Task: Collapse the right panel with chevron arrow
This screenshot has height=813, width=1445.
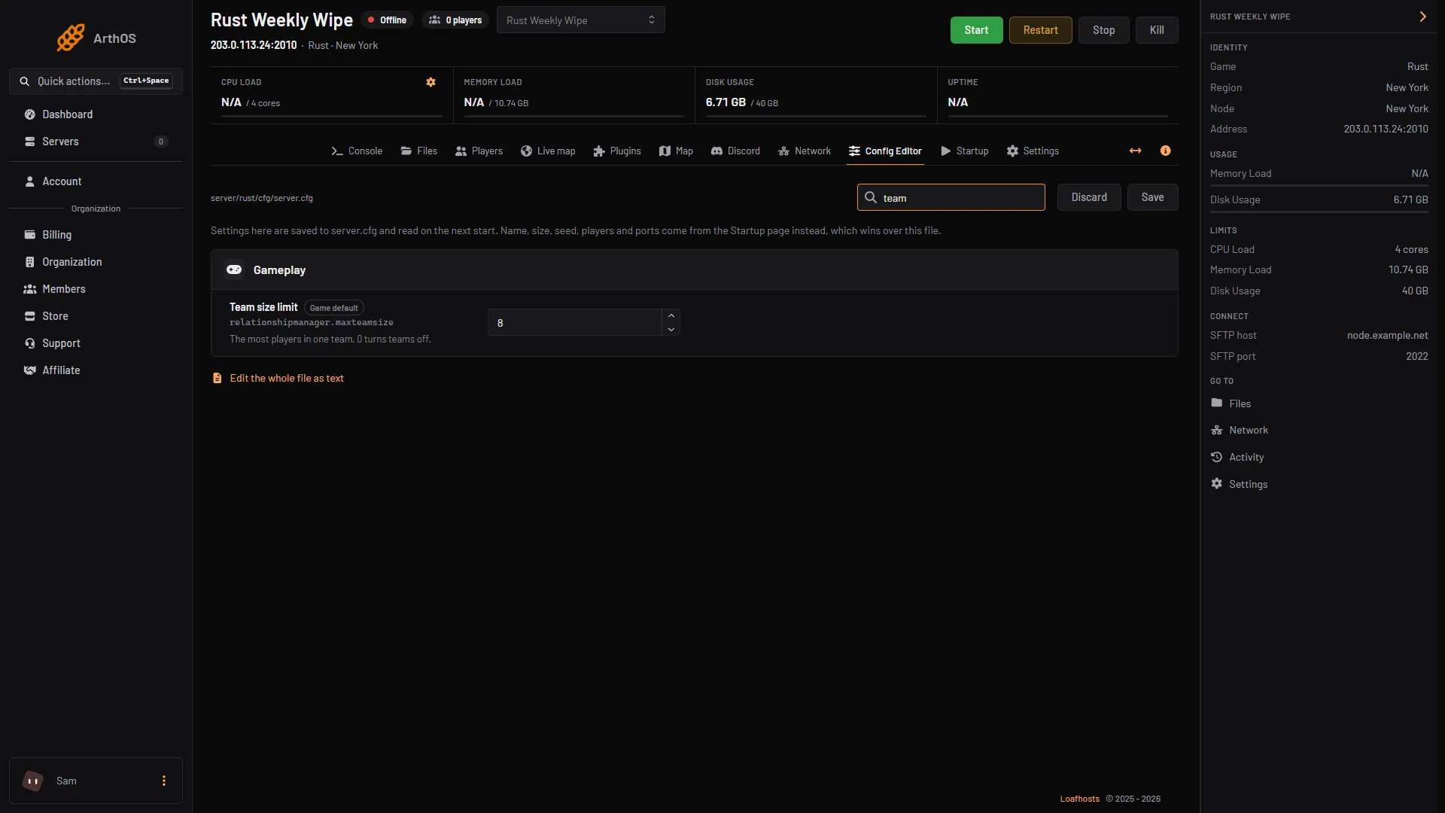Action: [1422, 17]
